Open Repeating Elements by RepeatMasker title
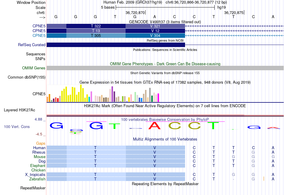 click(x=165, y=184)
